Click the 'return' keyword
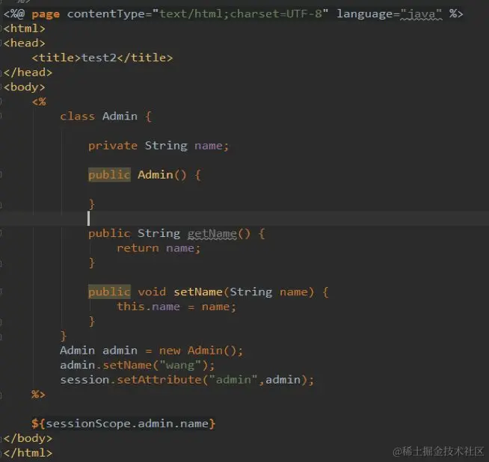 pos(138,248)
